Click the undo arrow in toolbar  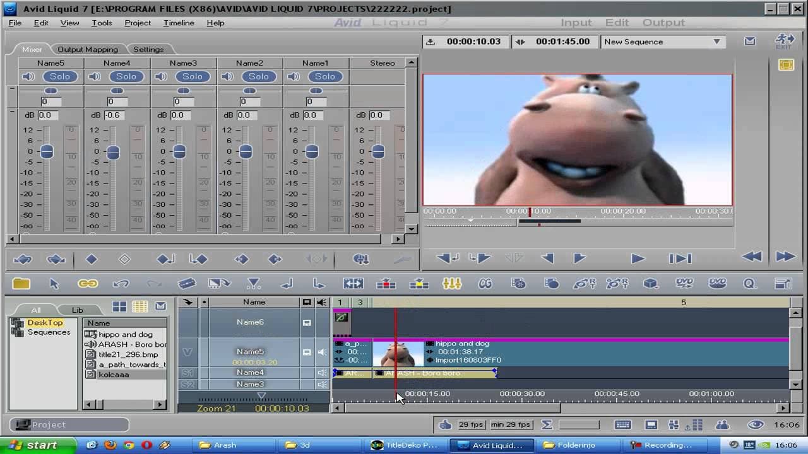tap(121, 284)
